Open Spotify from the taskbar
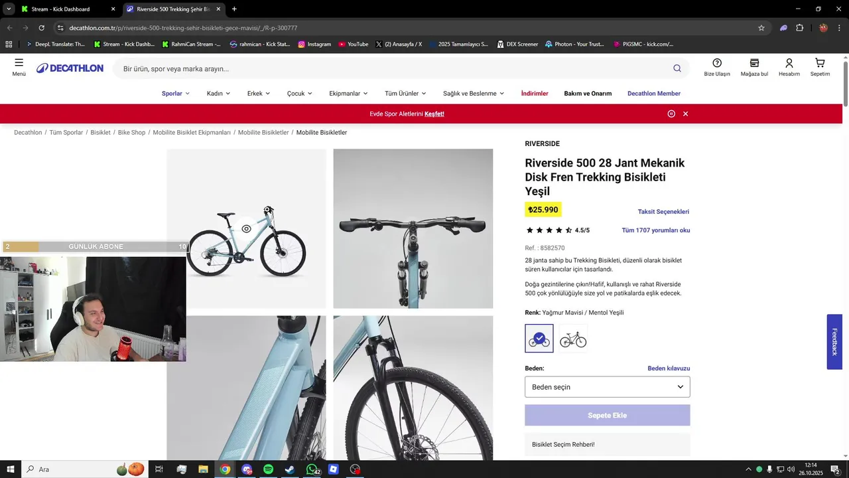The width and height of the screenshot is (849, 478). [x=268, y=469]
